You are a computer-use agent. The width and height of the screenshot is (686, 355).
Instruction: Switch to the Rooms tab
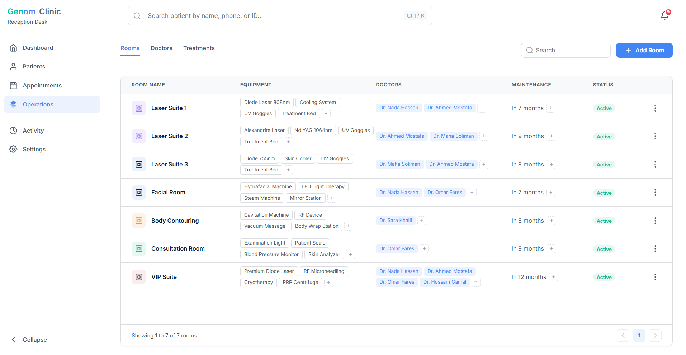tap(130, 48)
